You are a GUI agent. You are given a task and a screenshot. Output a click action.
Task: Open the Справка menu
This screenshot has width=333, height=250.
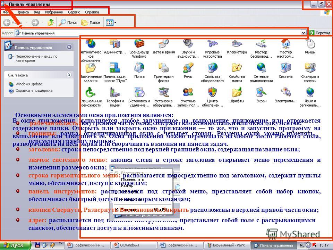pyautogui.click(x=92, y=12)
